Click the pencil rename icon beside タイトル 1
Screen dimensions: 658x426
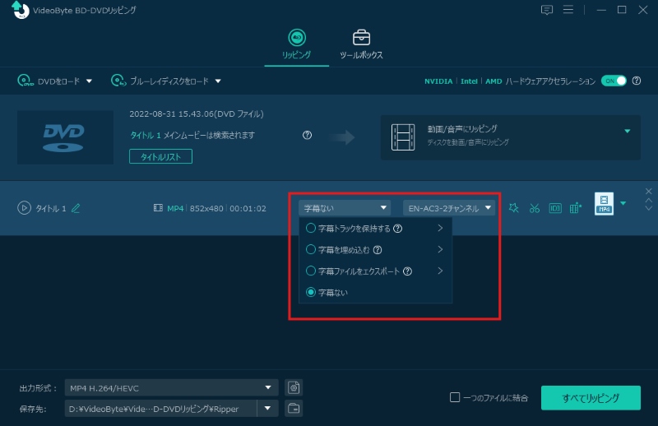76,208
